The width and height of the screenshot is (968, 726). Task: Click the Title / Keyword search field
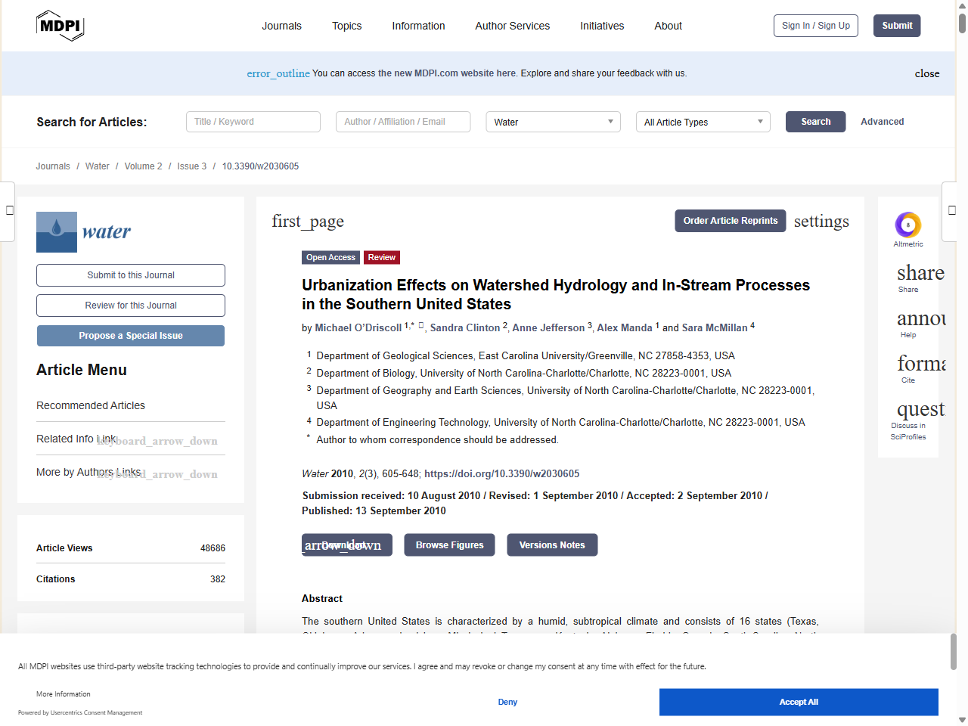point(253,122)
